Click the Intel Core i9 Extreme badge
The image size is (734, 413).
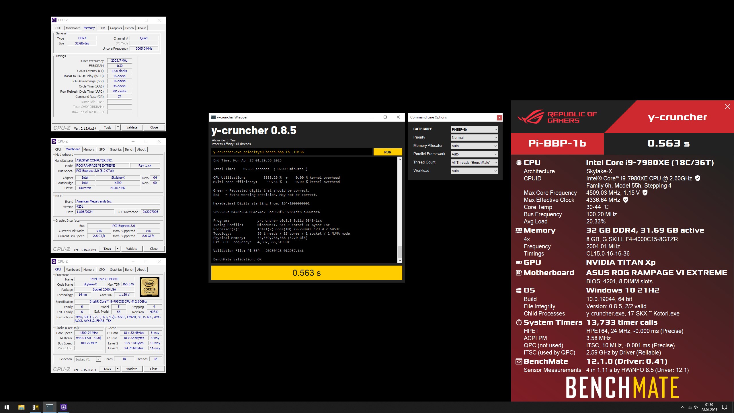point(149,287)
